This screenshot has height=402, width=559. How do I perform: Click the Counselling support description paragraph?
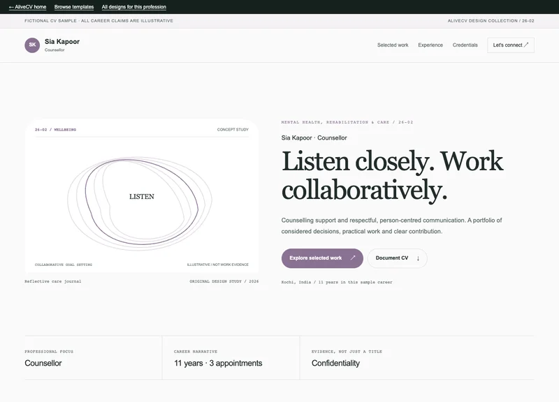pyautogui.click(x=391, y=225)
